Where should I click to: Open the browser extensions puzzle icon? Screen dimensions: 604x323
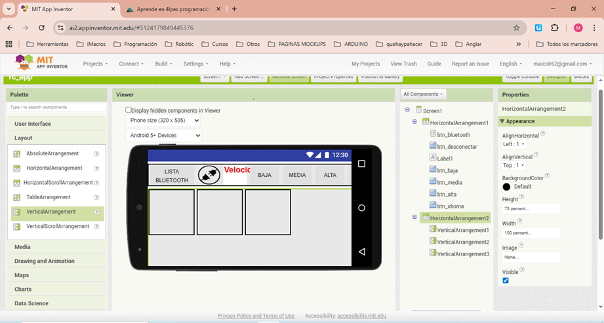pyautogui.click(x=555, y=28)
